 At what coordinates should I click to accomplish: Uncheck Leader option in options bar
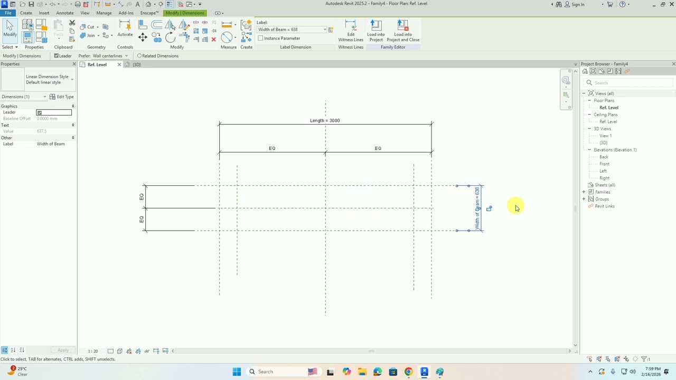(56, 56)
